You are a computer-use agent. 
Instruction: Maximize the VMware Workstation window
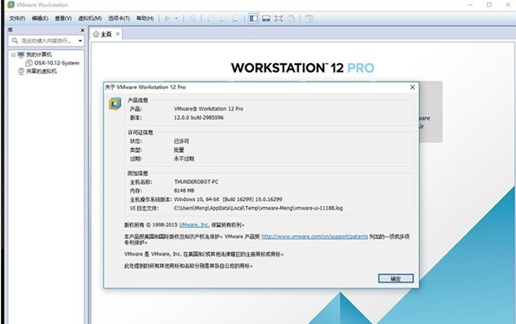489,4
